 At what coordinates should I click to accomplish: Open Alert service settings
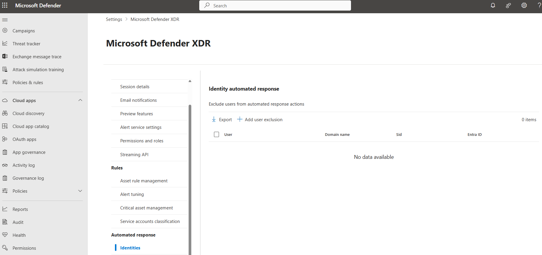click(149, 127)
